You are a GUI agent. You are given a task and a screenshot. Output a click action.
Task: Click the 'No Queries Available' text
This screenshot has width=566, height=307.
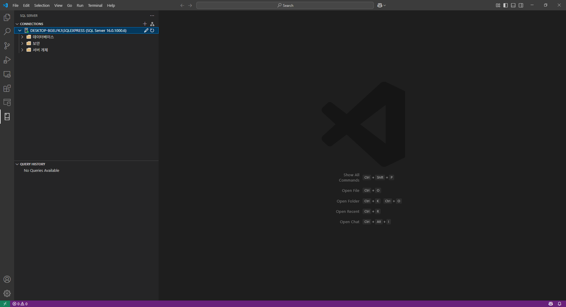pos(42,171)
